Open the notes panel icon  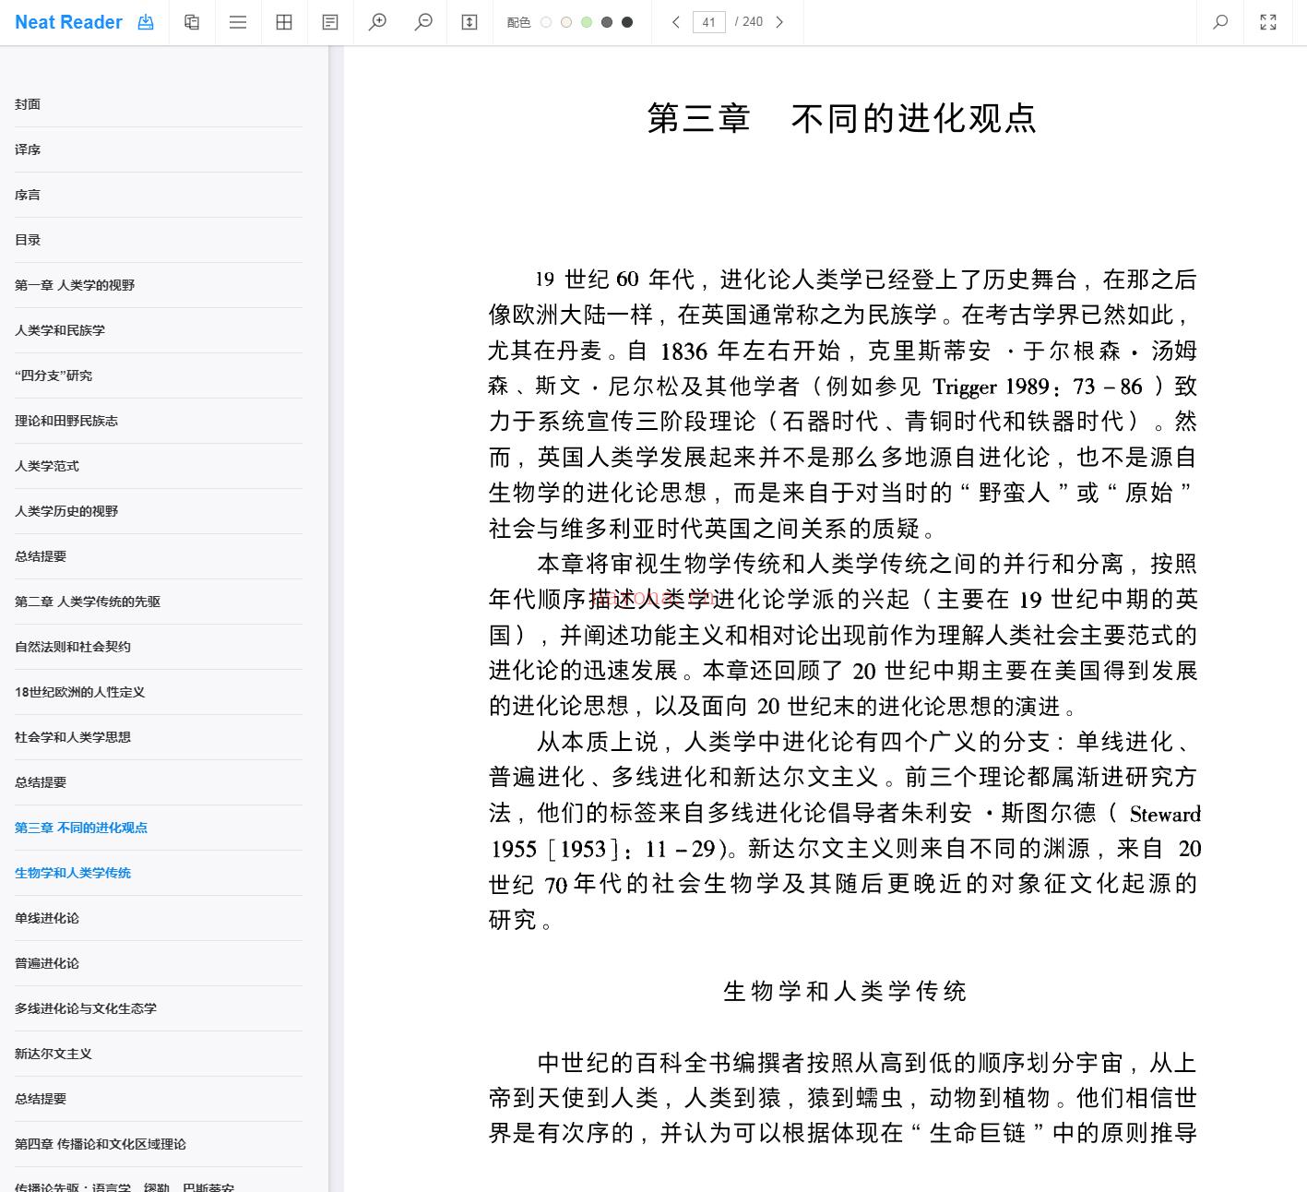point(330,22)
